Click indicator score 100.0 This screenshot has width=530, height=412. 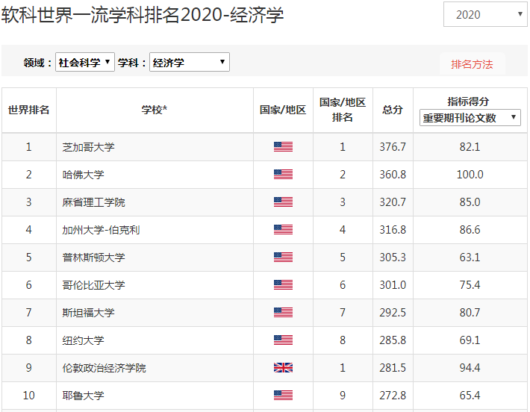click(x=470, y=175)
